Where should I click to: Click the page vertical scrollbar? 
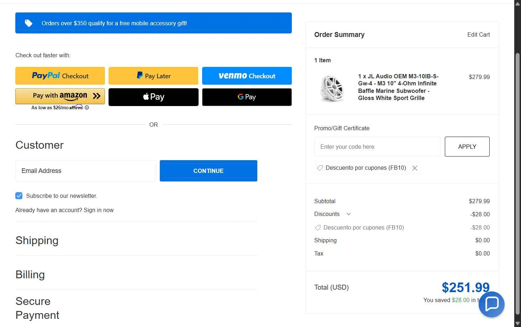(518, 184)
